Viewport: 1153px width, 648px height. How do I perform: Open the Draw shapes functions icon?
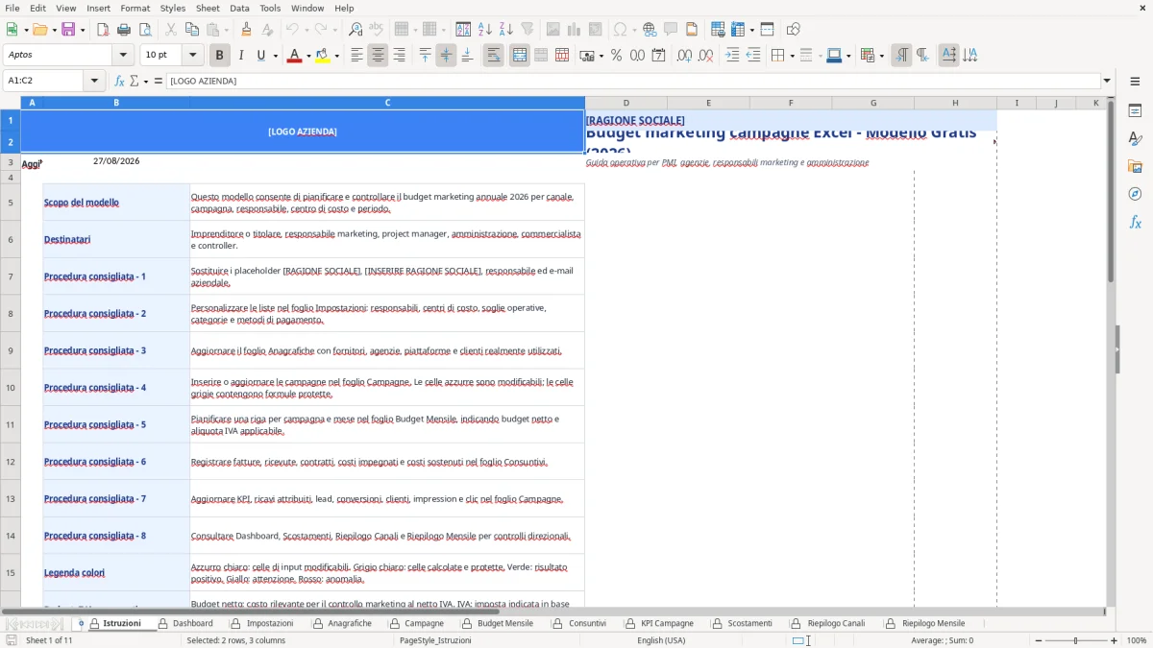tap(793, 30)
